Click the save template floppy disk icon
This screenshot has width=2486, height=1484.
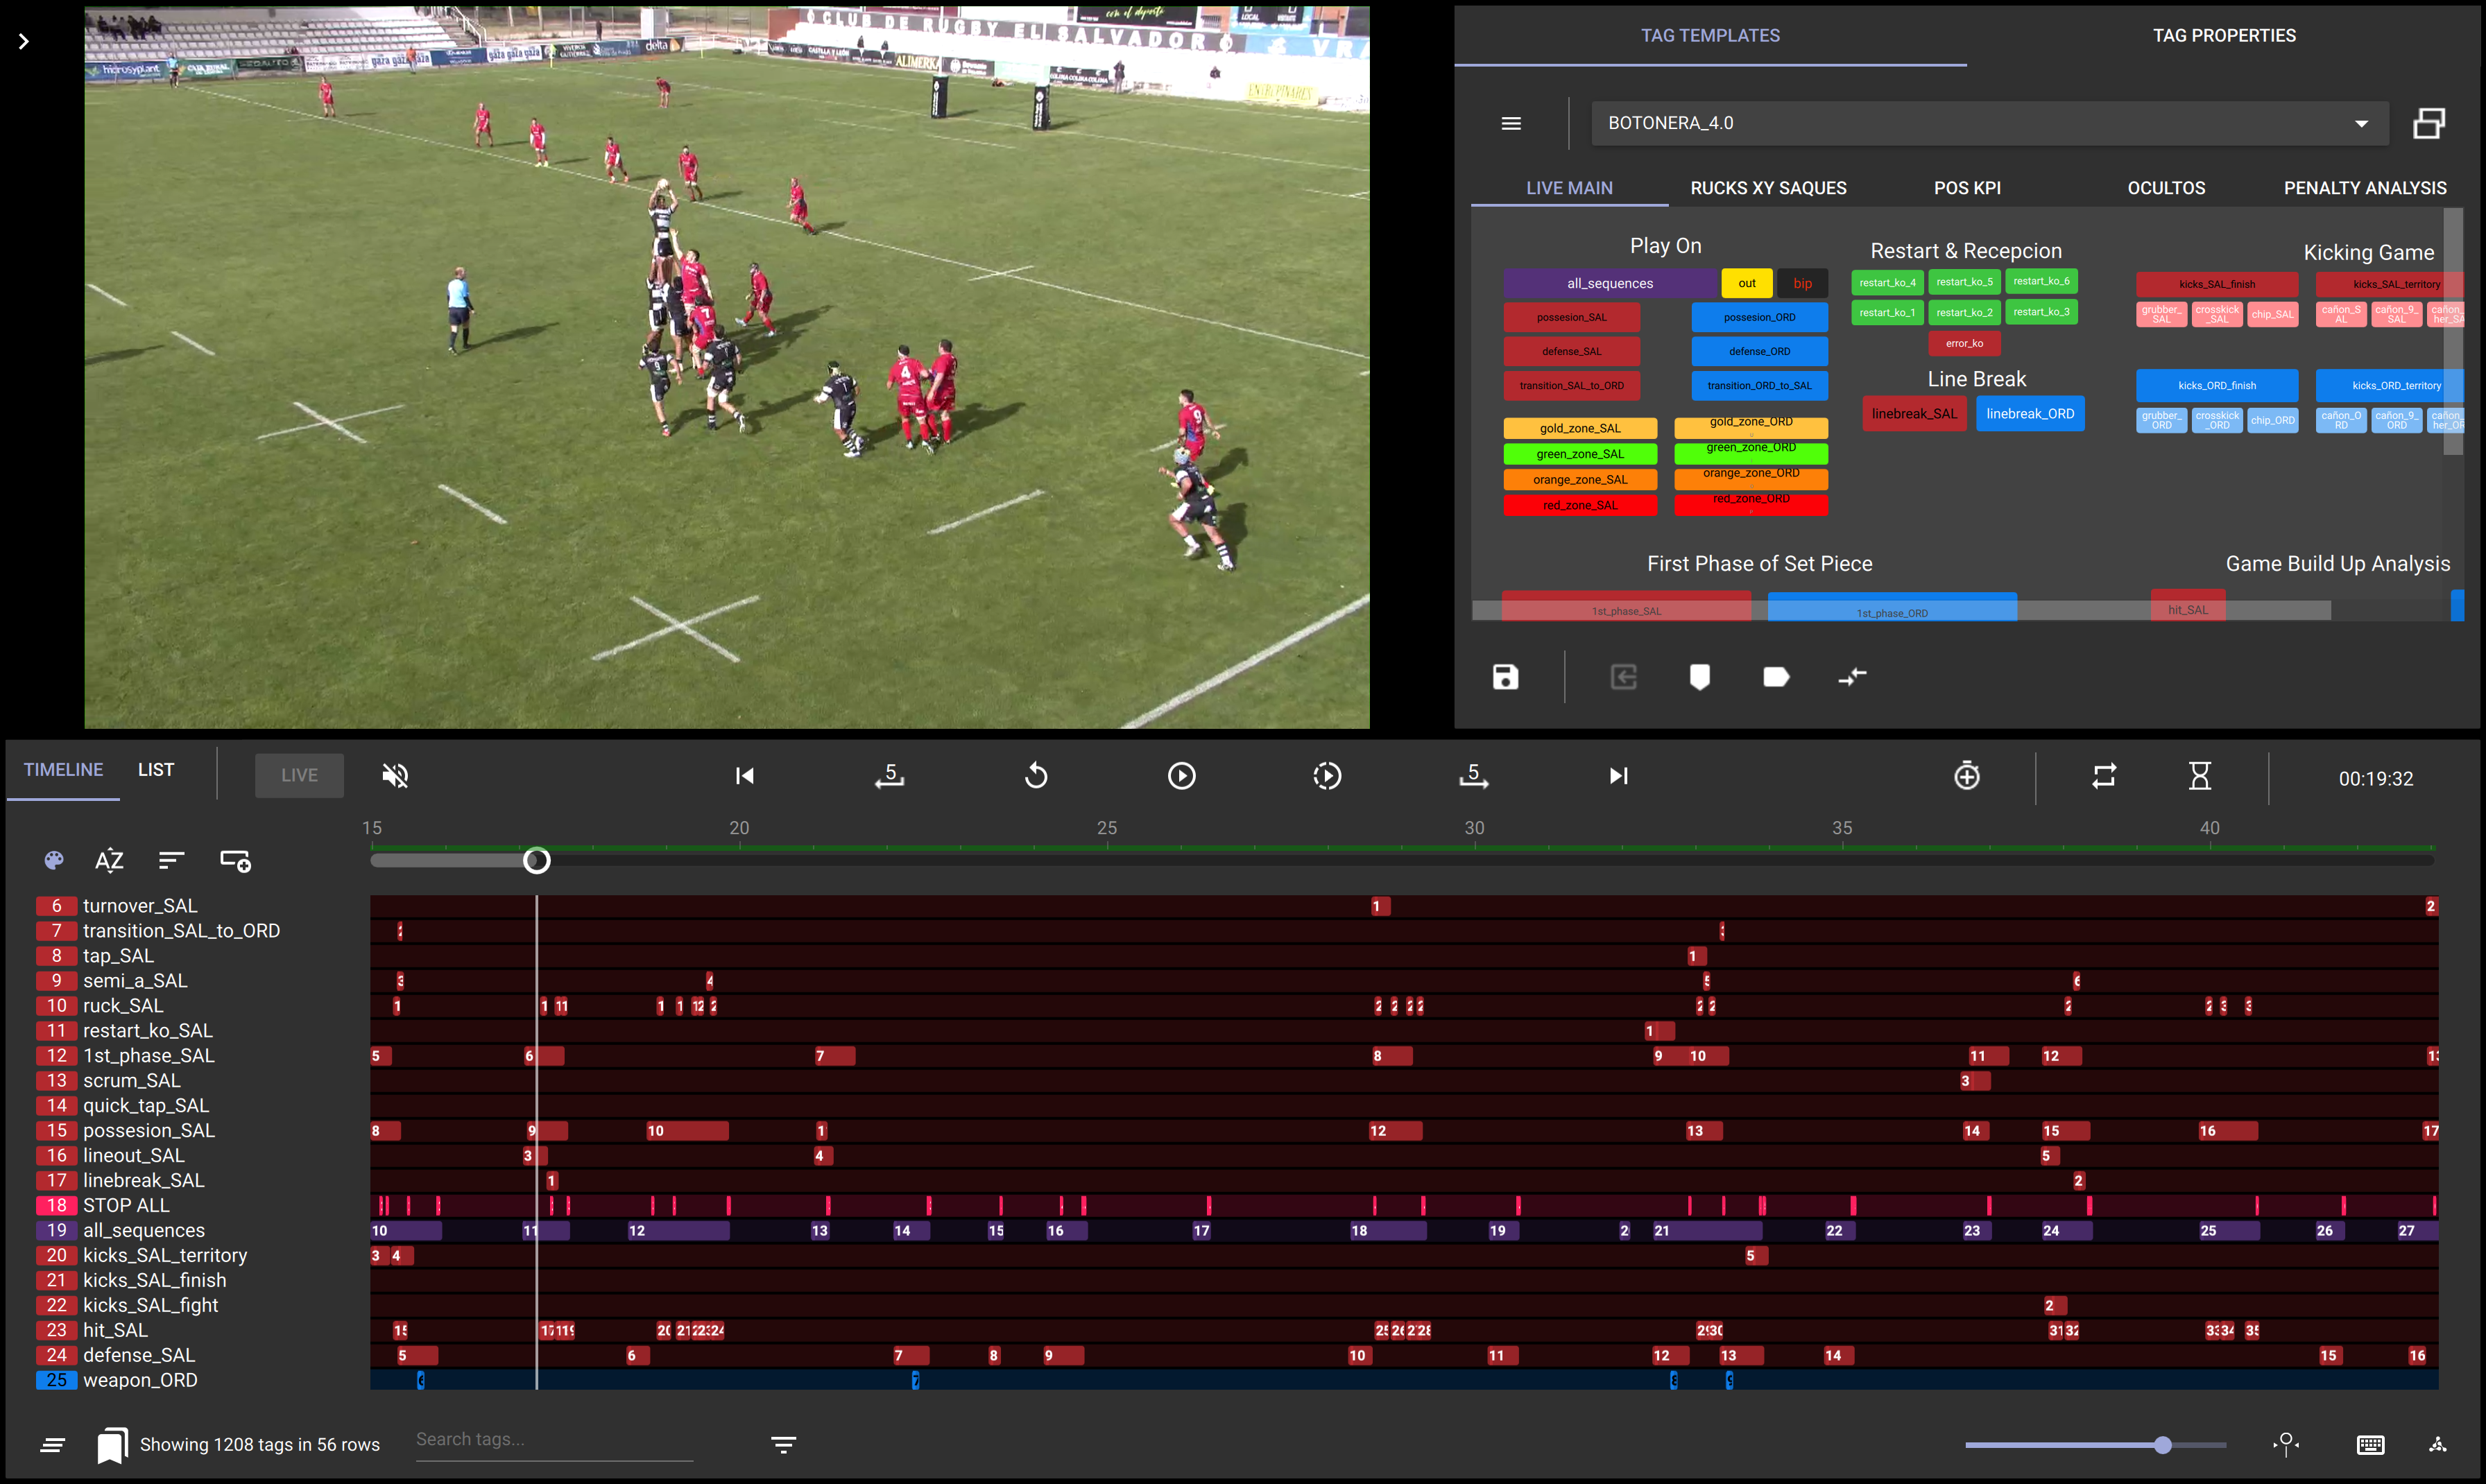point(1505,677)
